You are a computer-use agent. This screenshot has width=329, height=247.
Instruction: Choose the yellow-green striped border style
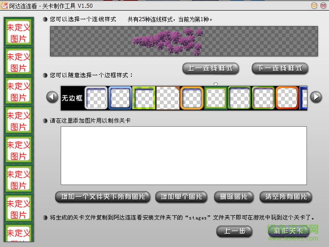[144, 98]
